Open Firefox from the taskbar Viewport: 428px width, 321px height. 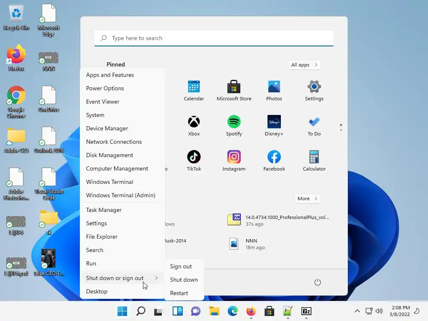pos(251,311)
